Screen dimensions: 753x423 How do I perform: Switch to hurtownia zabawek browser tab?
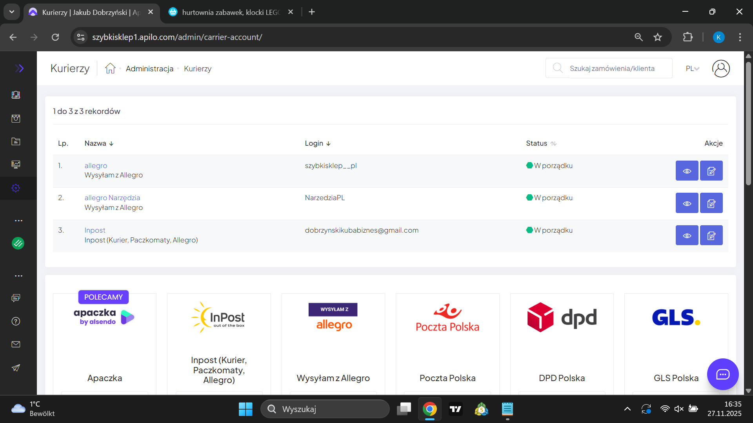(x=231, y=12)
